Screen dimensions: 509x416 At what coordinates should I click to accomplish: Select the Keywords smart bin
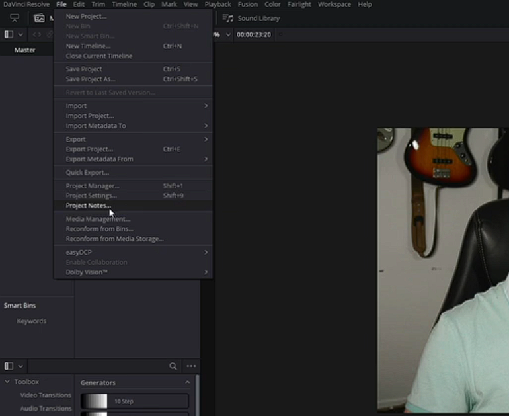point(31,321)
